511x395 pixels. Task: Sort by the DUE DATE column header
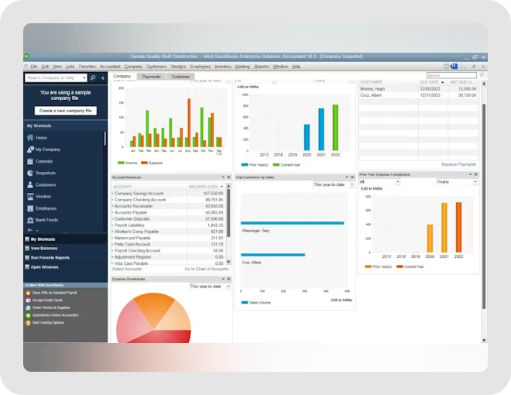click(432, 82)
